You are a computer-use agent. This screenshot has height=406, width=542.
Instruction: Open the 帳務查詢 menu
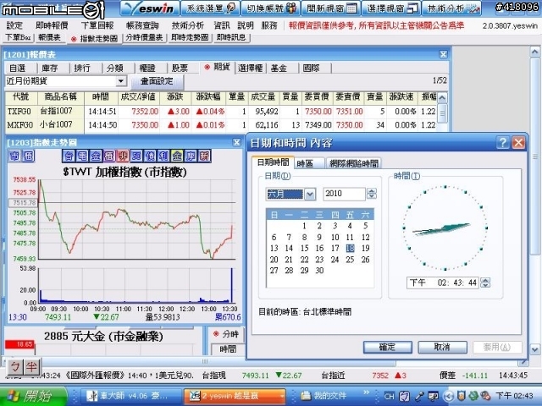tap(142, 25)
